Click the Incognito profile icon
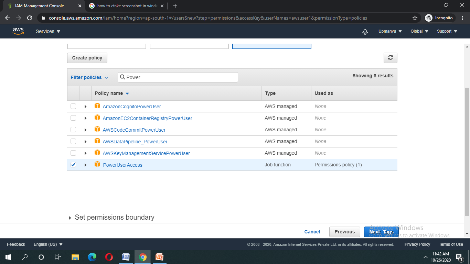The image size is (470, 264). coord(428,18)
